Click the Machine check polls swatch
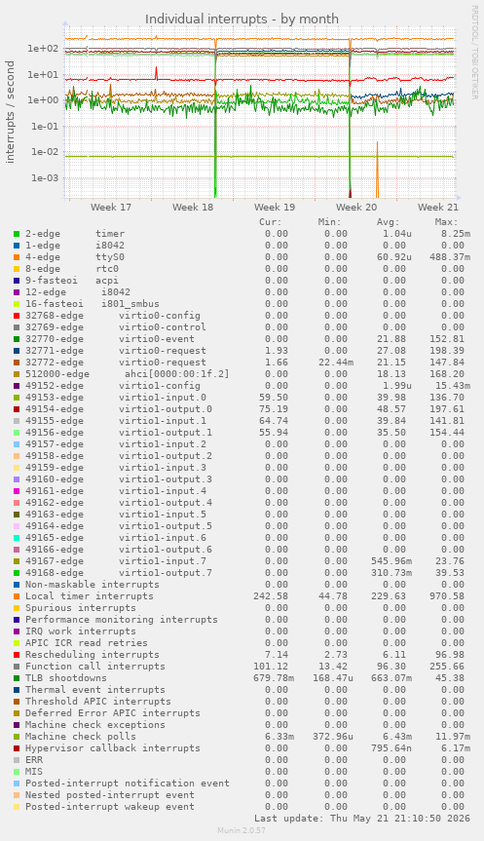The image size is (484, 841). click(17, 737)
